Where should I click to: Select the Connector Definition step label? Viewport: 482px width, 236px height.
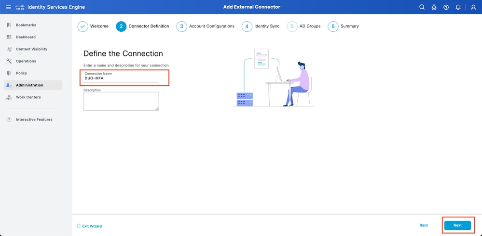point(149,26)
